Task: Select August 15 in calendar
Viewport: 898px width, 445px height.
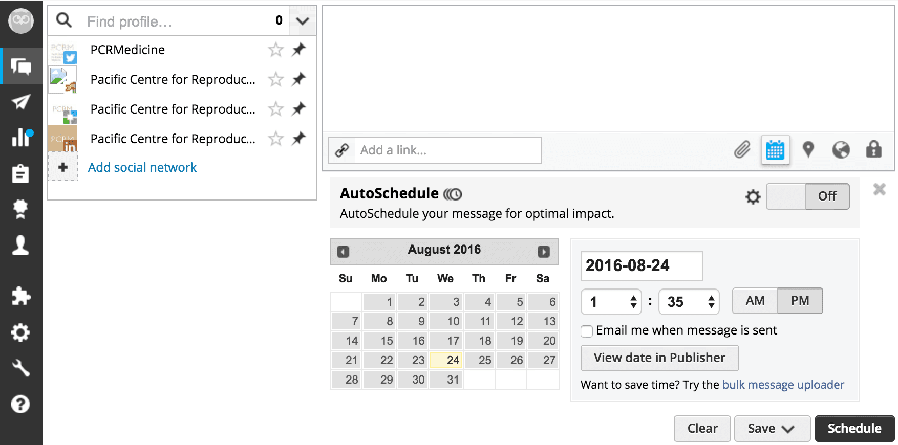Action: coord(379,341)
